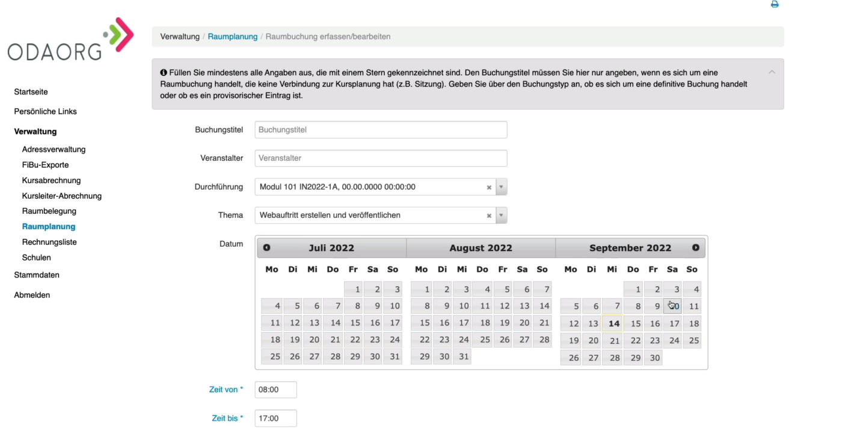The height and width of the screenshot is (437, 866).
Task: Open Raumplanung from the breadcrumb
Action: 233,36
